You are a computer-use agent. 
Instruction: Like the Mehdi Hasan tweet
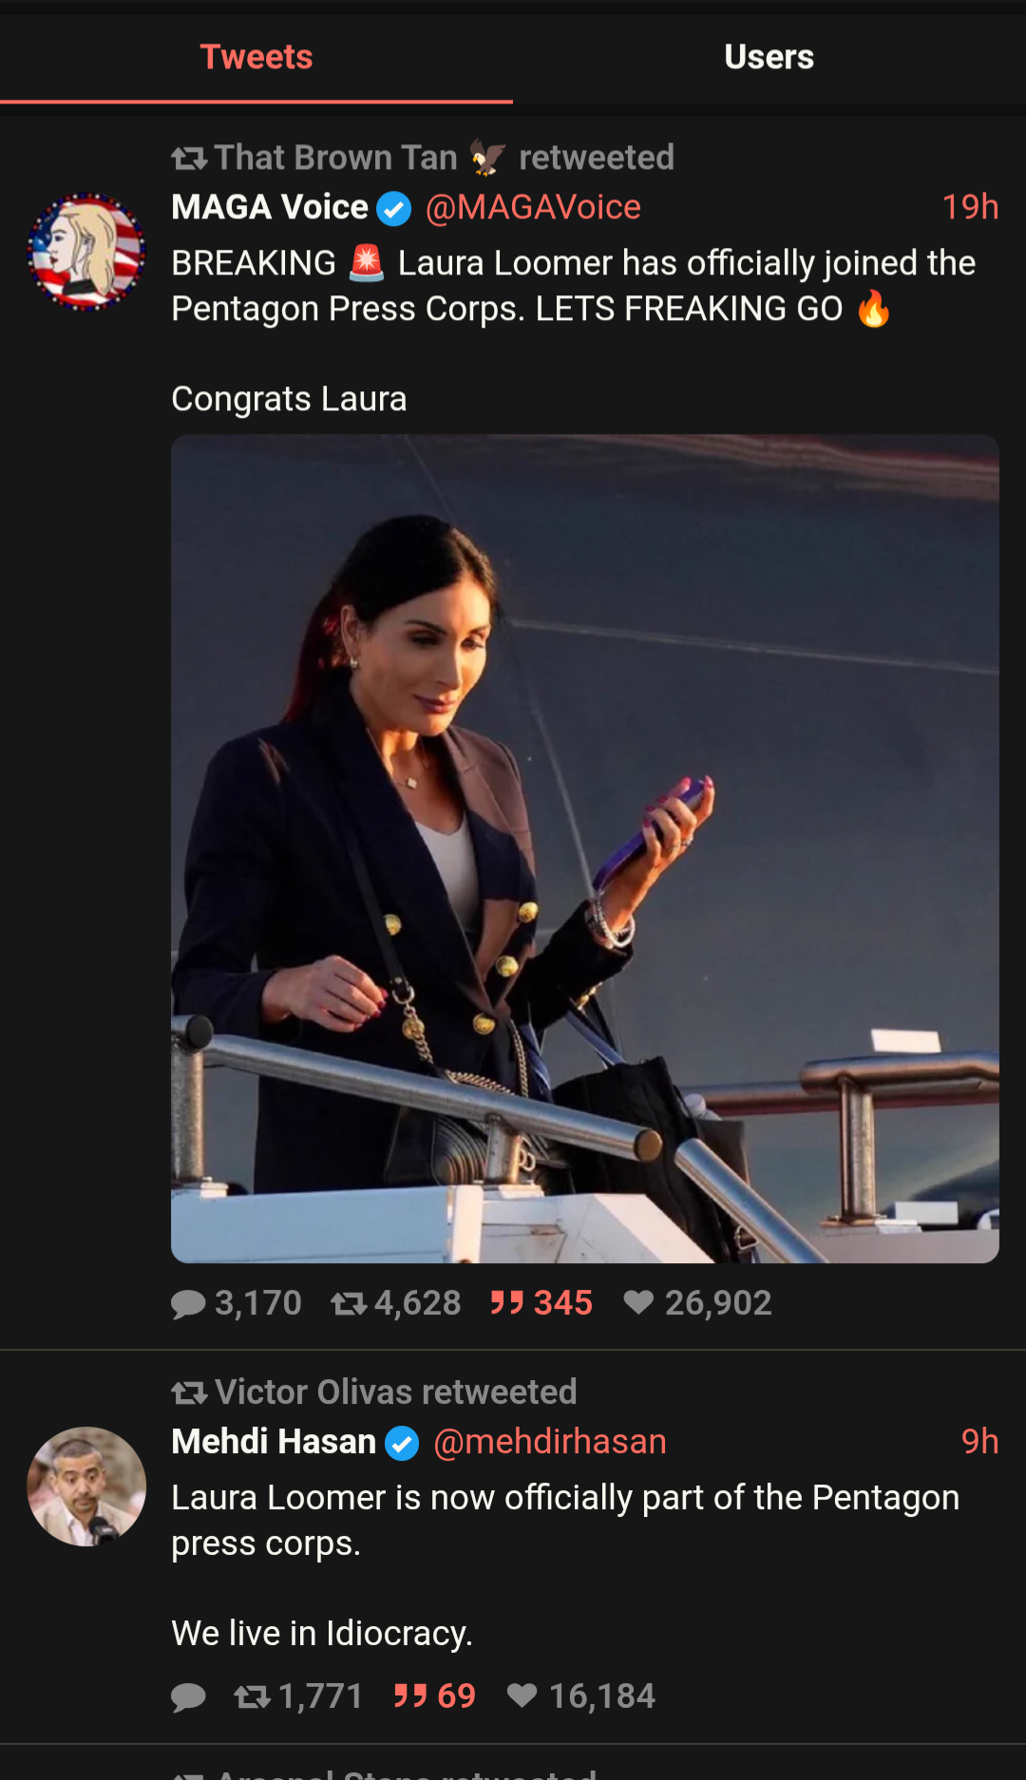click(581, 1696)
